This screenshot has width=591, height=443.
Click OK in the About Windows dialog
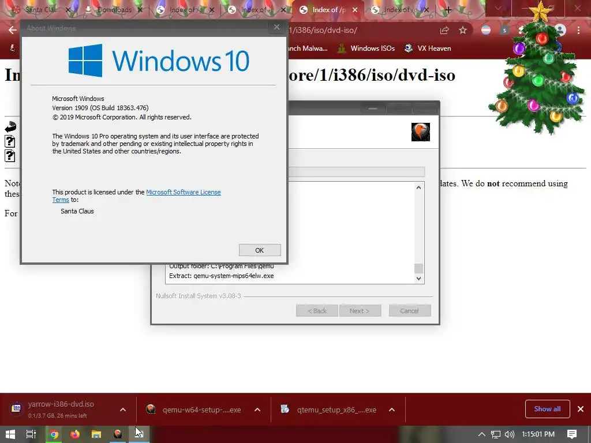coord(260,250)
